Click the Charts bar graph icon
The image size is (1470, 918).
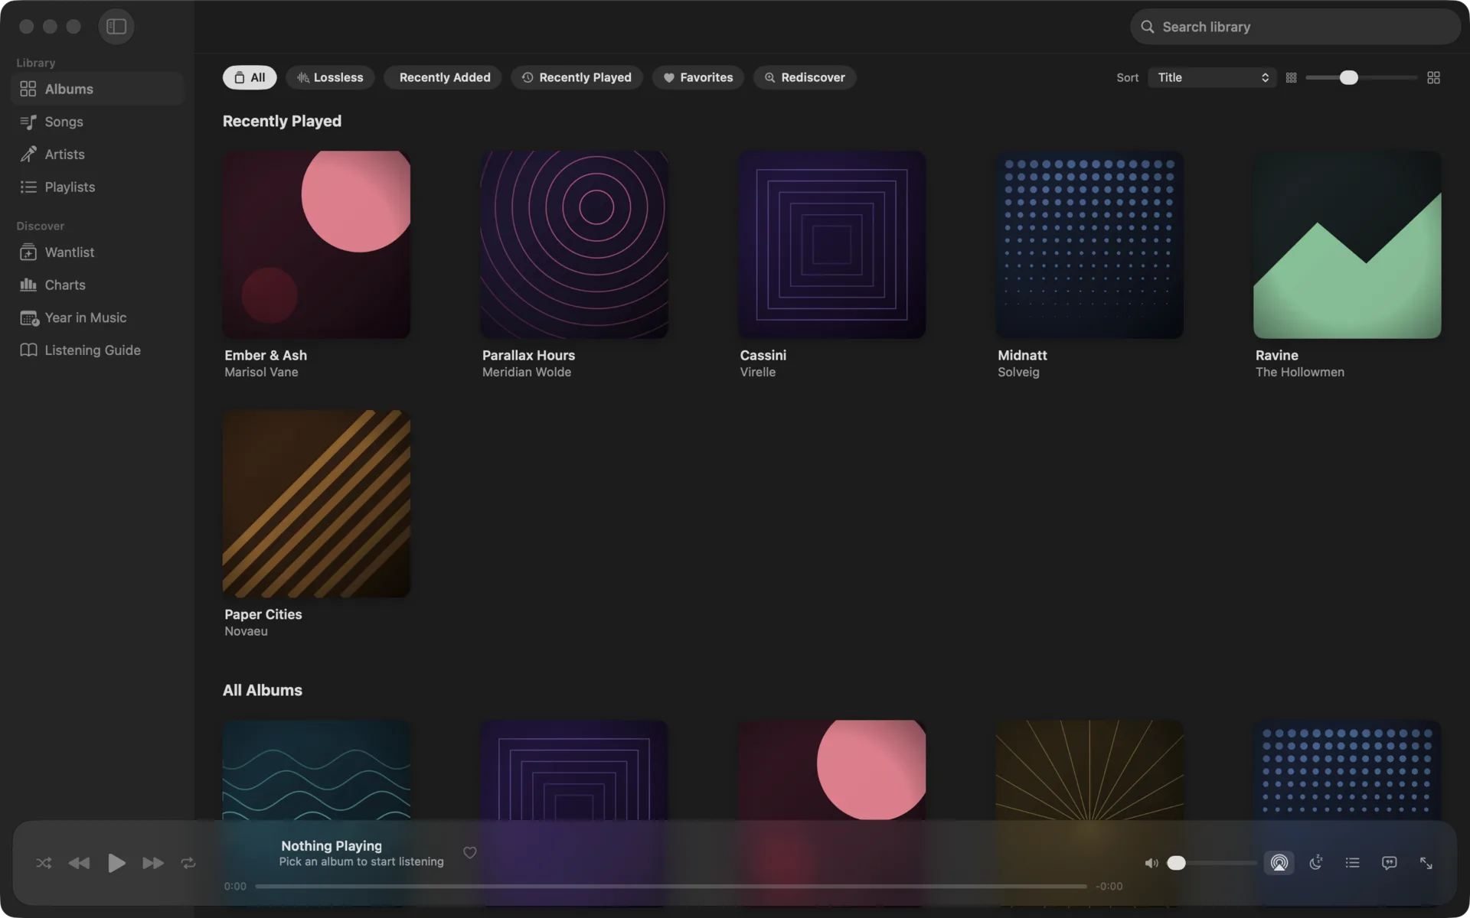pos(28,285)
